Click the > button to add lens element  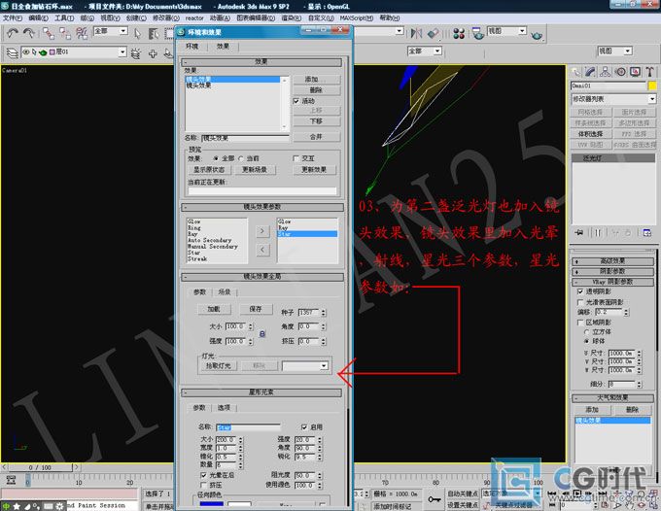[262, 231]
